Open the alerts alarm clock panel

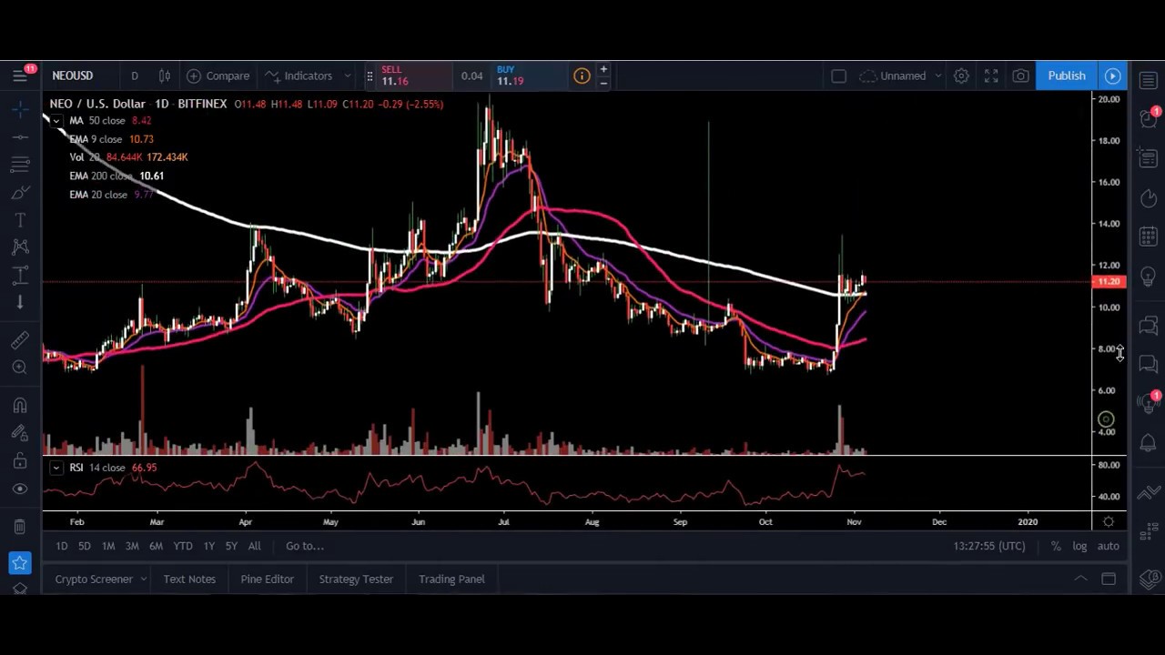pyautogui.click(x=1149, y=118)
